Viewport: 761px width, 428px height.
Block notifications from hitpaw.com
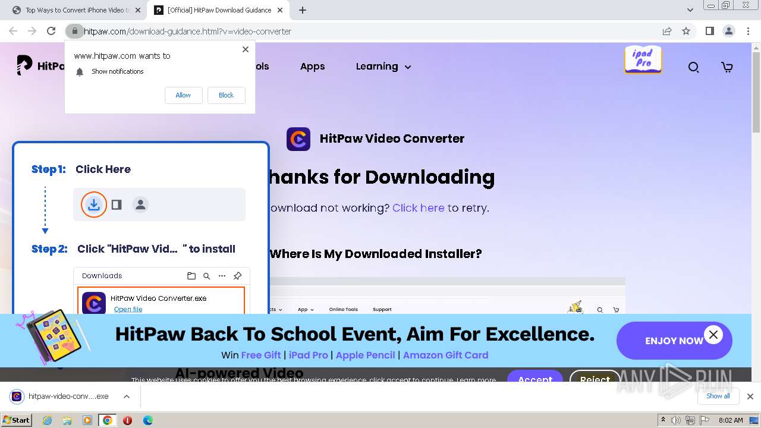226,95
